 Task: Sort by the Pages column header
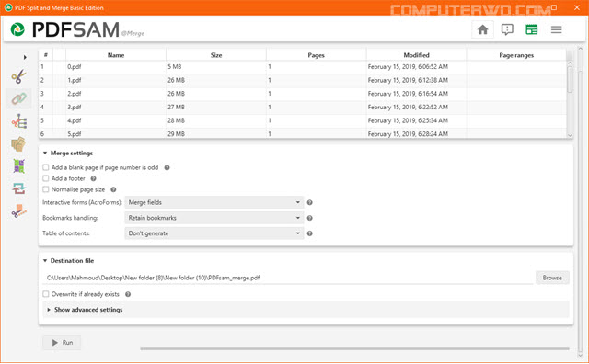coord(316,55)
